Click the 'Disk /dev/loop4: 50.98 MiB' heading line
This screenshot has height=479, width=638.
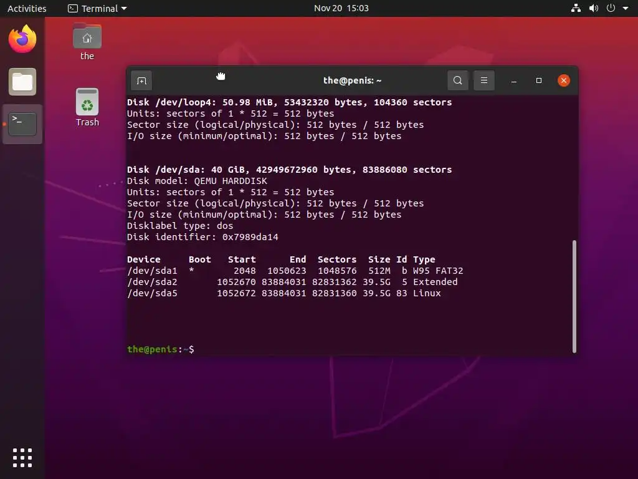(289, 102)
